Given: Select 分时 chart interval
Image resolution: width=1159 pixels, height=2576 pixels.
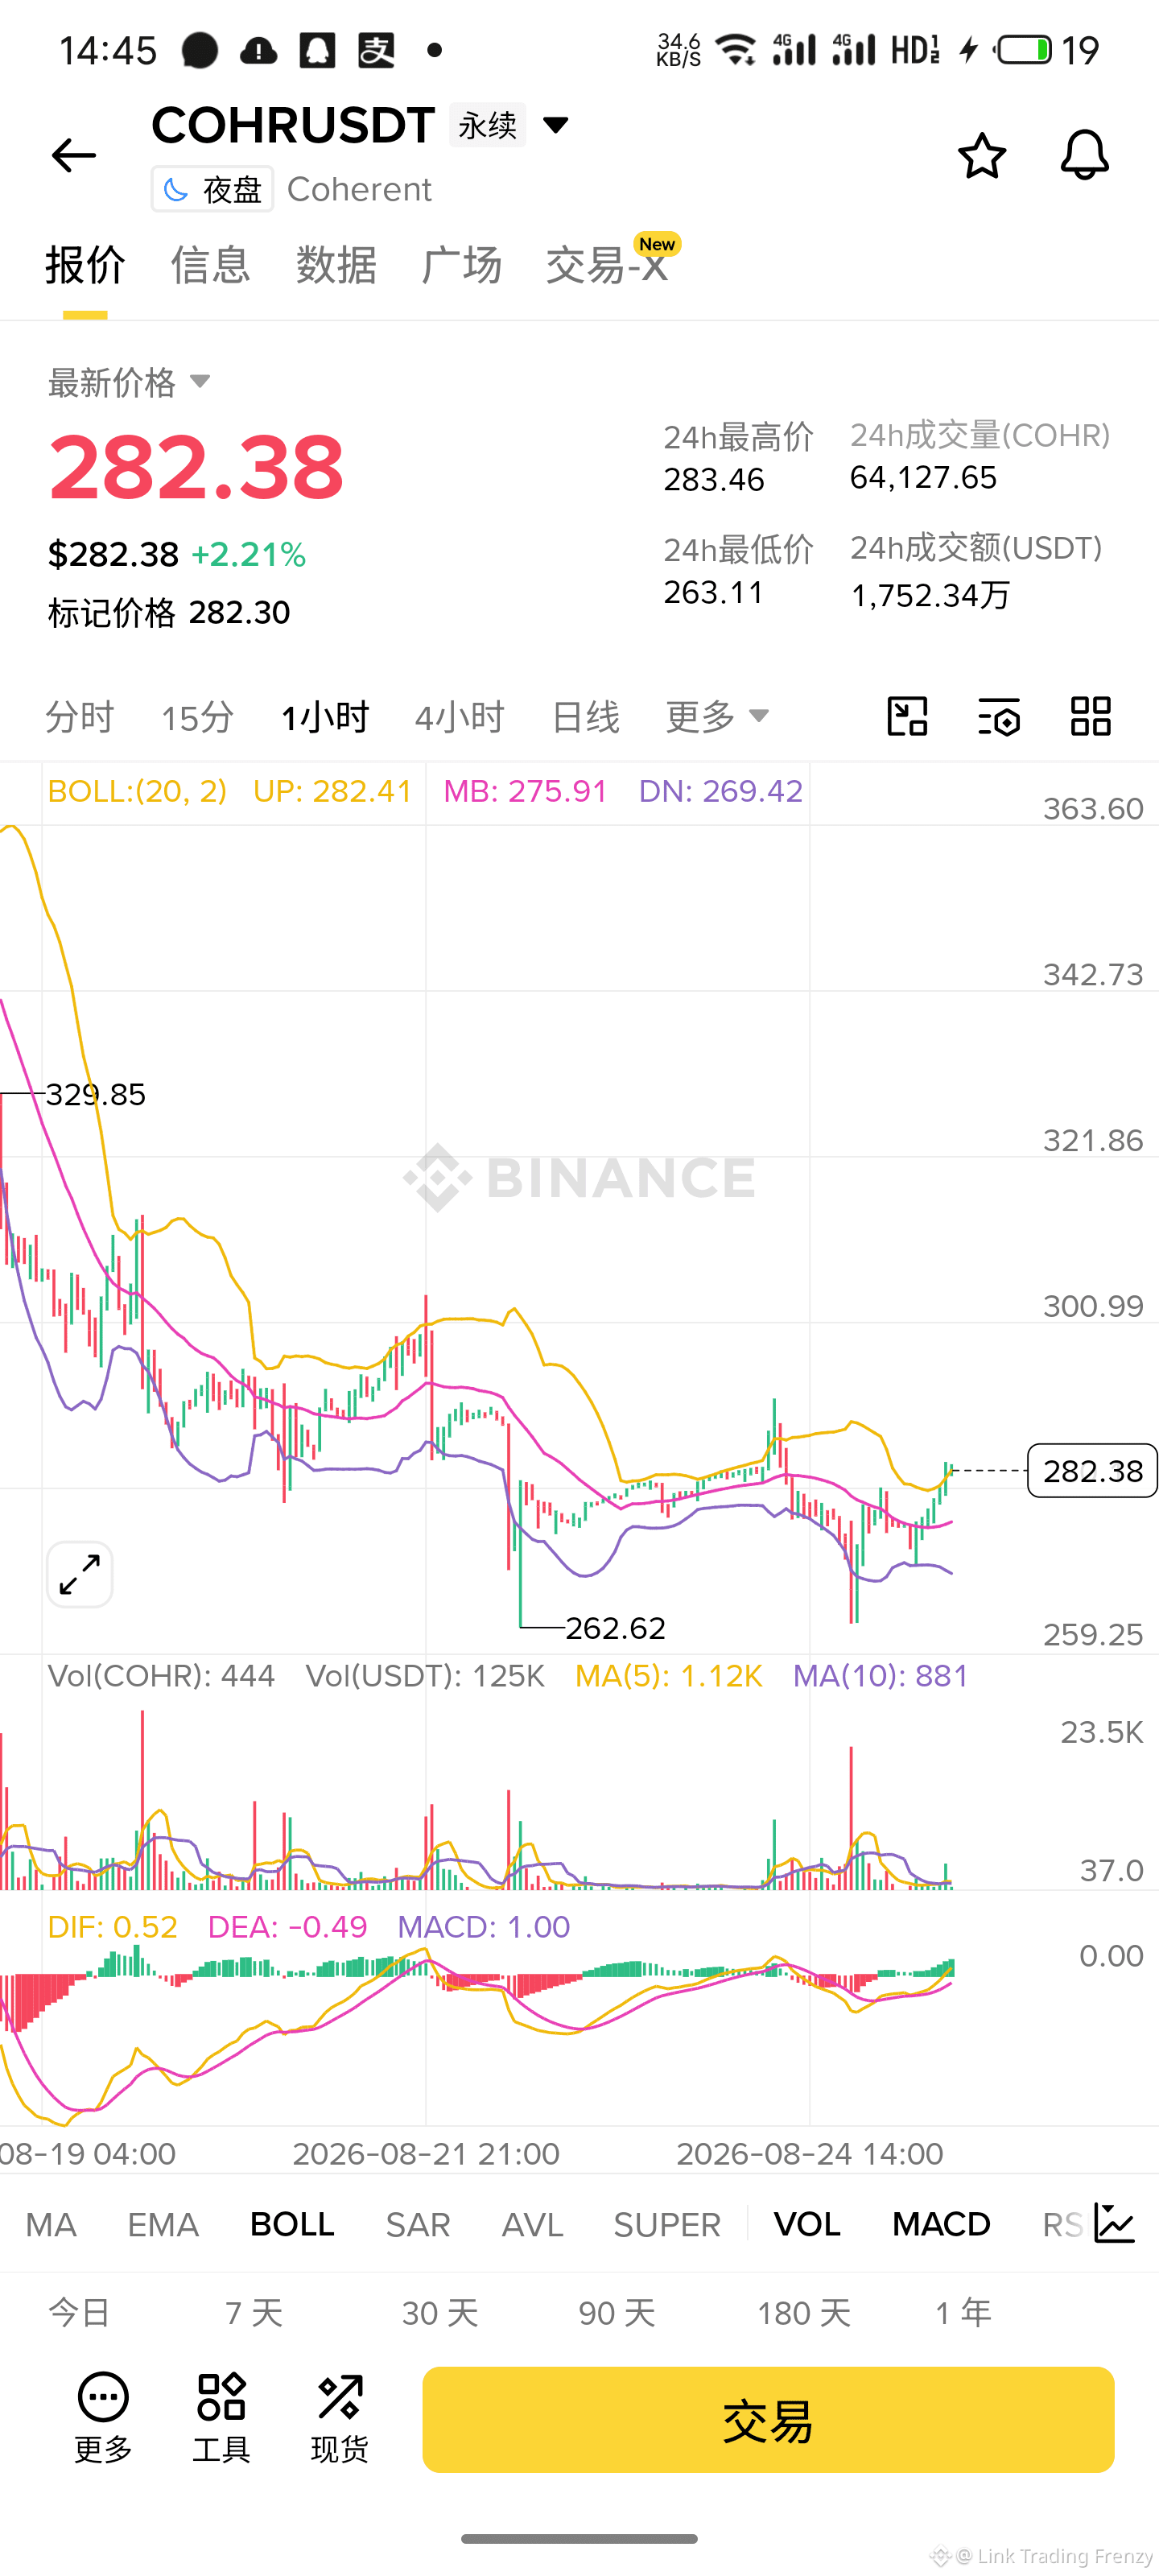Looking at the screenshot, I should (80, 717).
